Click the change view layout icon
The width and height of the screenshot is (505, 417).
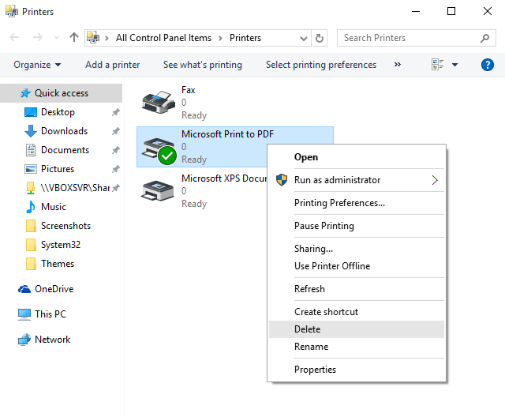coord(437,65)
